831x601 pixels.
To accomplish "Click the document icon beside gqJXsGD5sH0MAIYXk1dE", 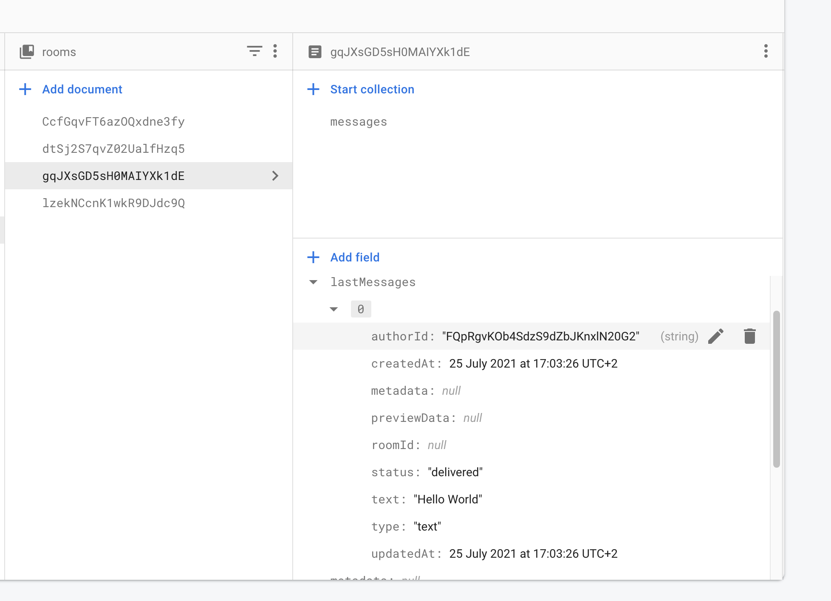I will coord(314,52).
